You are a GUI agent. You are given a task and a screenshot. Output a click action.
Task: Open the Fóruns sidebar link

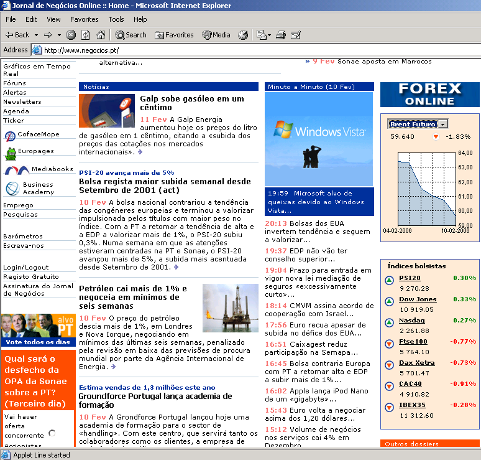pyautogui.click(x=14, y=83)
